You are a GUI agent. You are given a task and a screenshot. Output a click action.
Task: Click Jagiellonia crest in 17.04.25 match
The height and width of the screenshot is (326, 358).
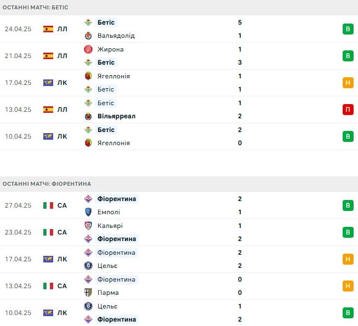click(88, 76)
